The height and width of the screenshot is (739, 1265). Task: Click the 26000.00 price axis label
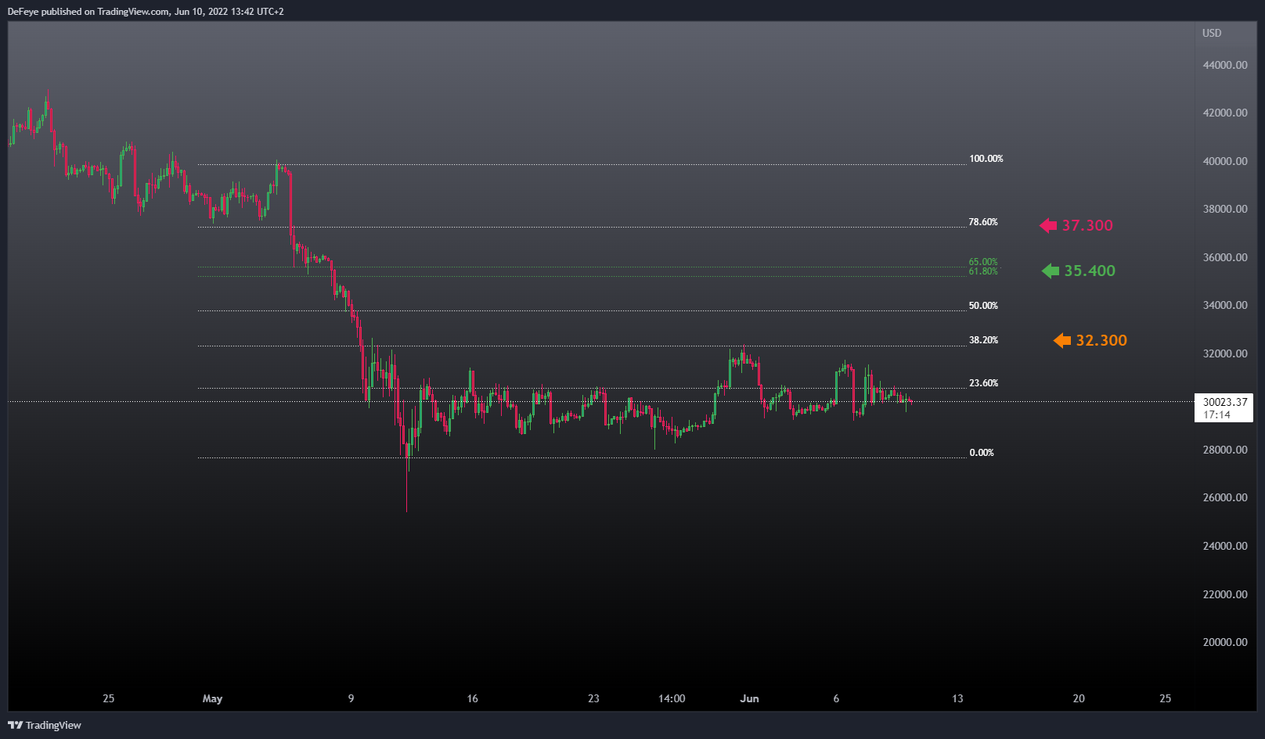click(x=1225, y=497)
